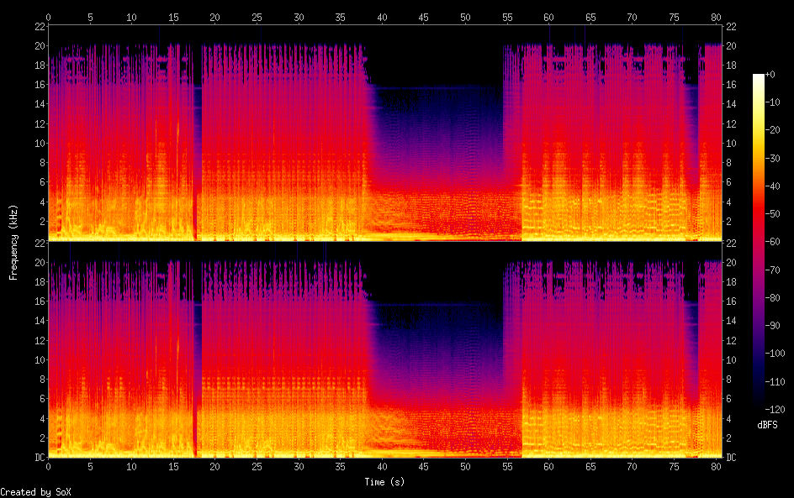Click the DC label on the lower right axis
794x498 pixels.
732,458
